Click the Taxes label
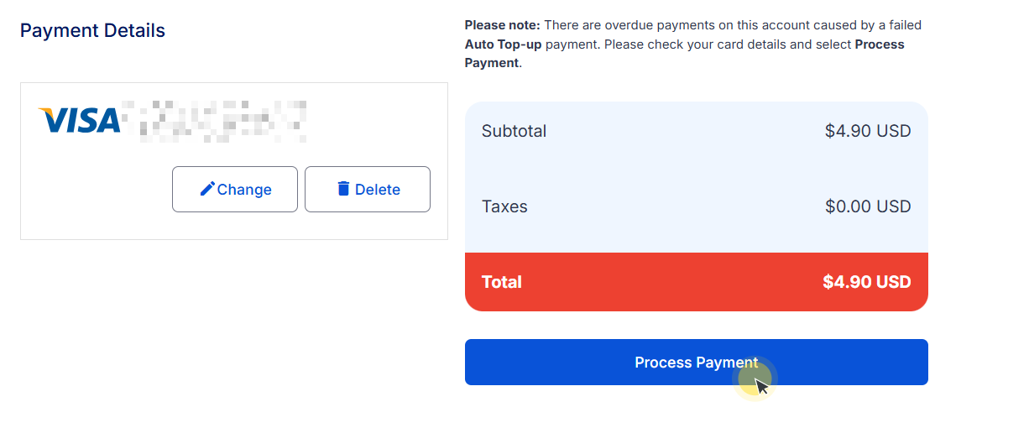 click(x=504, y=206)
